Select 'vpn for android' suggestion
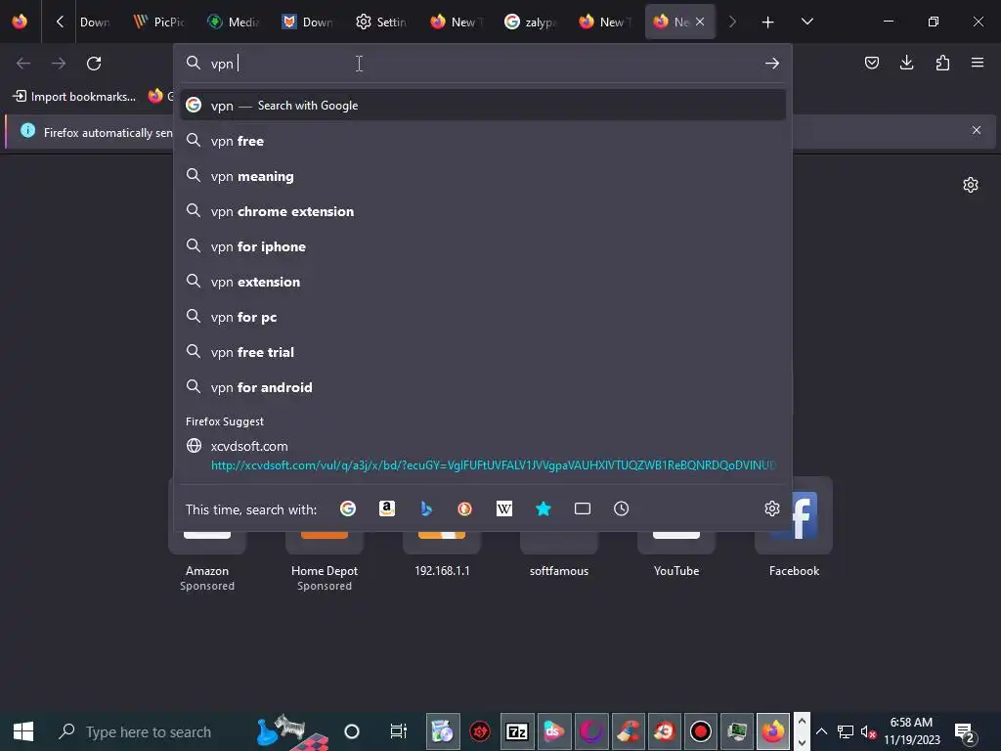The height and width of the screenshot is (751, 1001). pyautogui.click(x=483, y=387)
